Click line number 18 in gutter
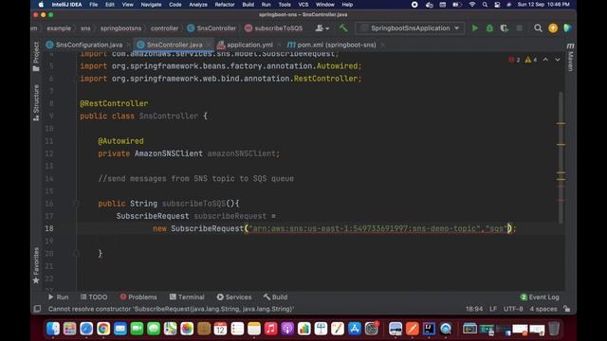The image size is (607, 341). pos(49,228)
